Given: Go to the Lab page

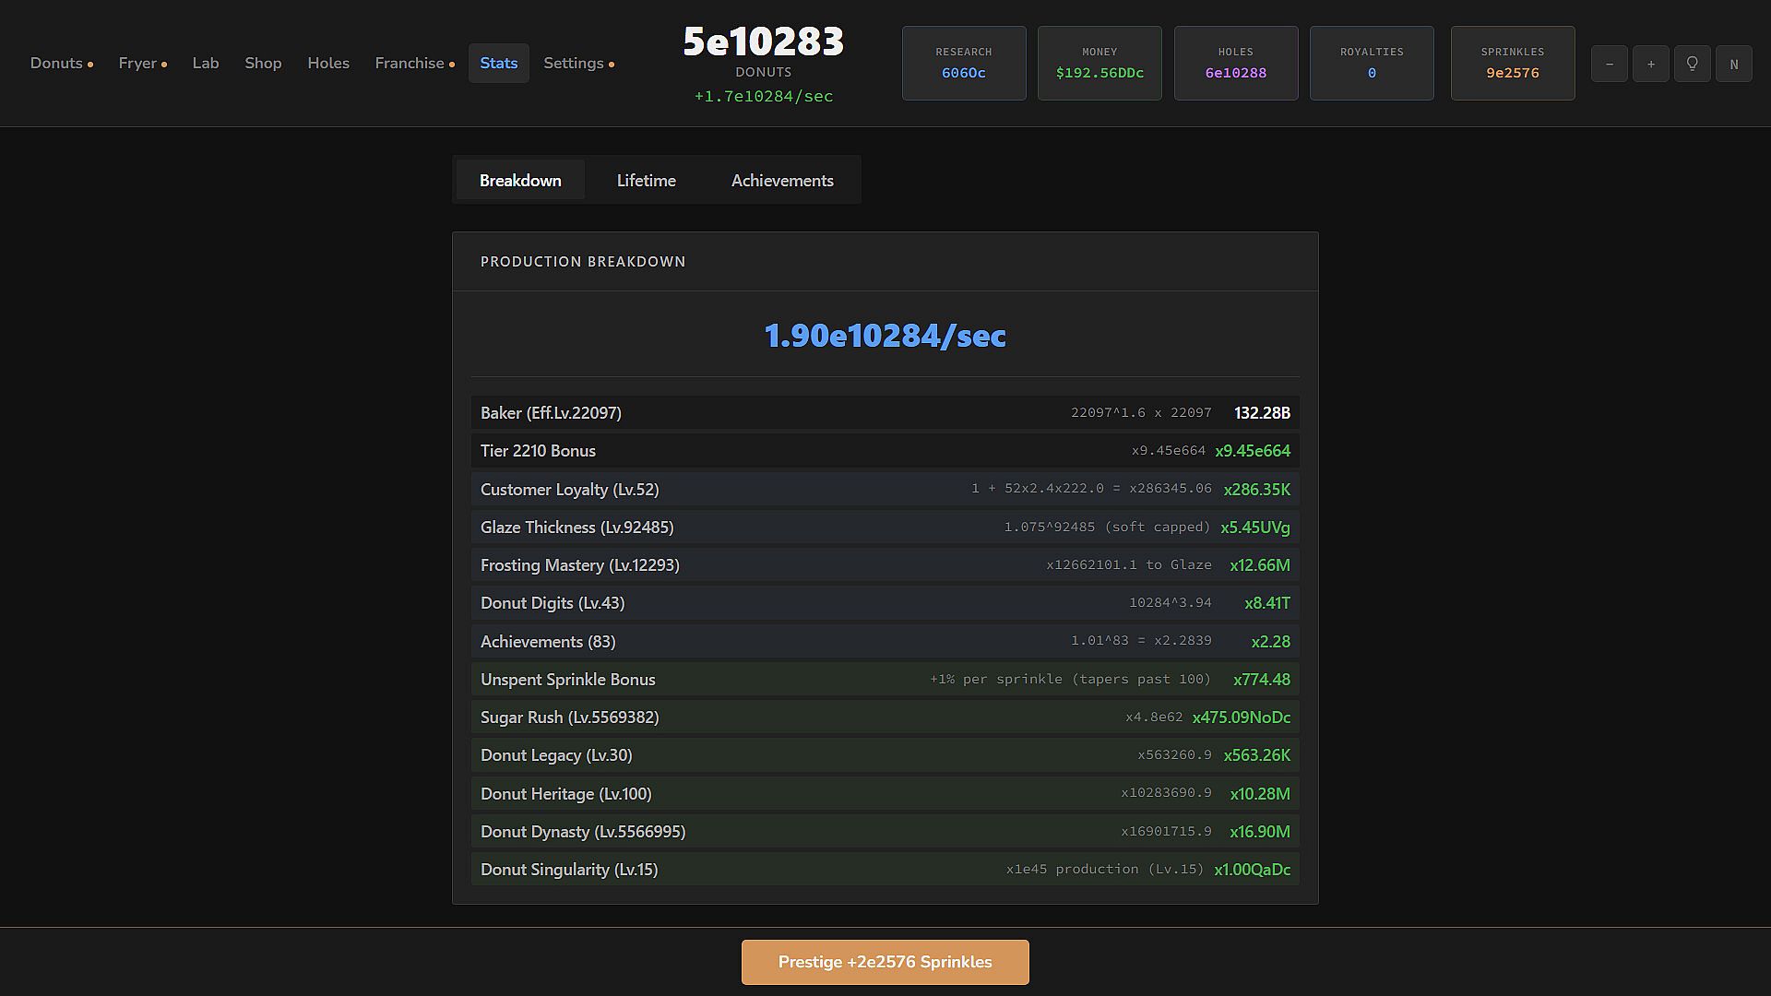Looking at the screenshot, I should (x=206, y=63).
